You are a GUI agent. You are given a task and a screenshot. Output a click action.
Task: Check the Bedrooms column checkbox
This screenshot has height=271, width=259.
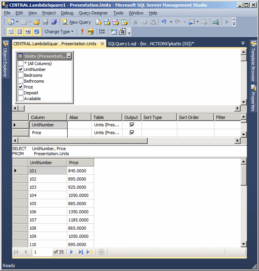tap(21, 75)
